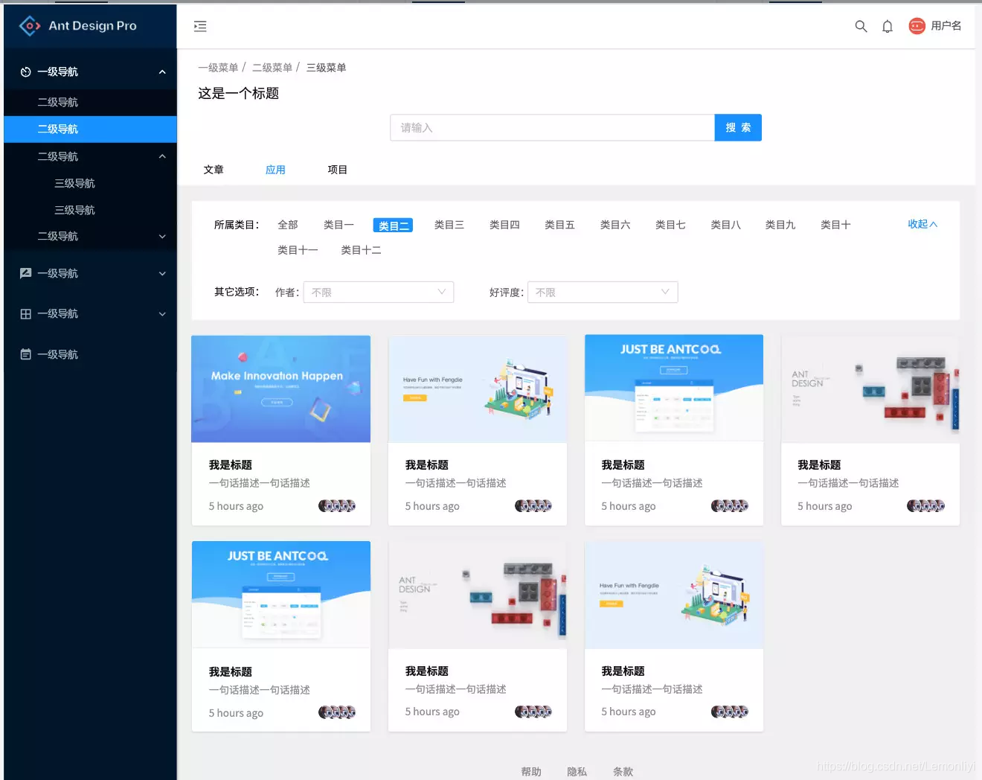982x780 pixels.
Task: Select the 类目五 category tag
Action: coord(559,224)
